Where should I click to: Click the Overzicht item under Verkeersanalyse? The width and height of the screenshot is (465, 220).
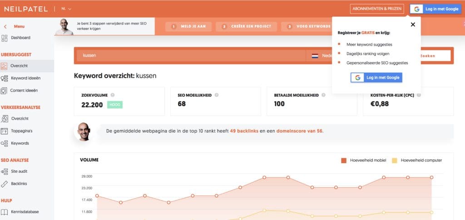(20, 119)
